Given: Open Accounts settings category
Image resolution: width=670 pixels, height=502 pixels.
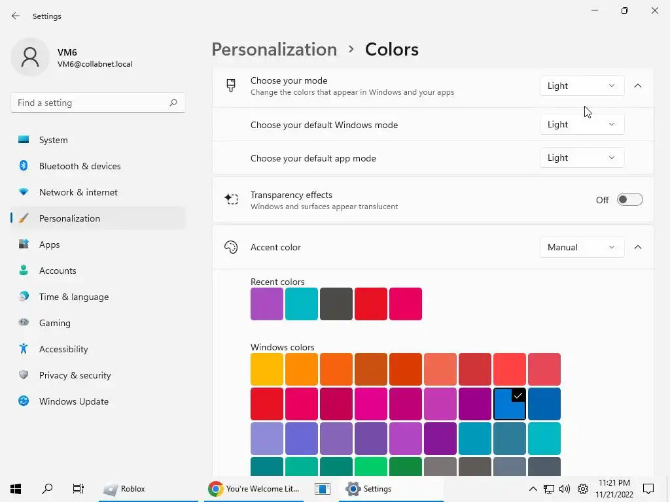Looking at the screenshot, I should [98, 270].
